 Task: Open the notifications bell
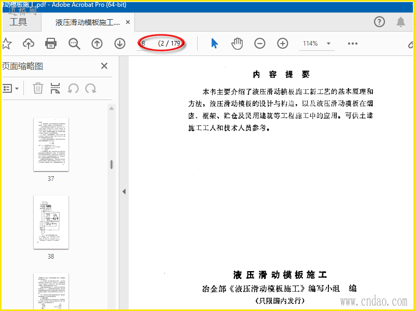[400, 22]
